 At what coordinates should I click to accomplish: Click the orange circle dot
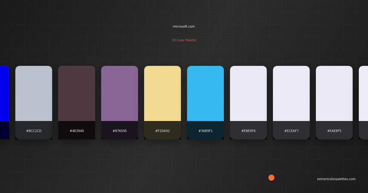point(271,178)
